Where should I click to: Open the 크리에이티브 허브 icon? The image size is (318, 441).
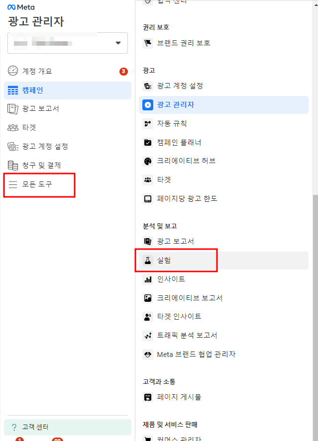pyautogui.click(x=147, y=161)
